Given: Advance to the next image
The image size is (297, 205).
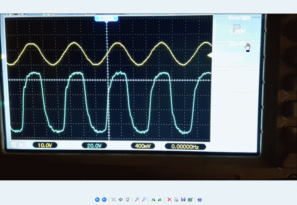Looking at the screenshot, I should 104,199.
